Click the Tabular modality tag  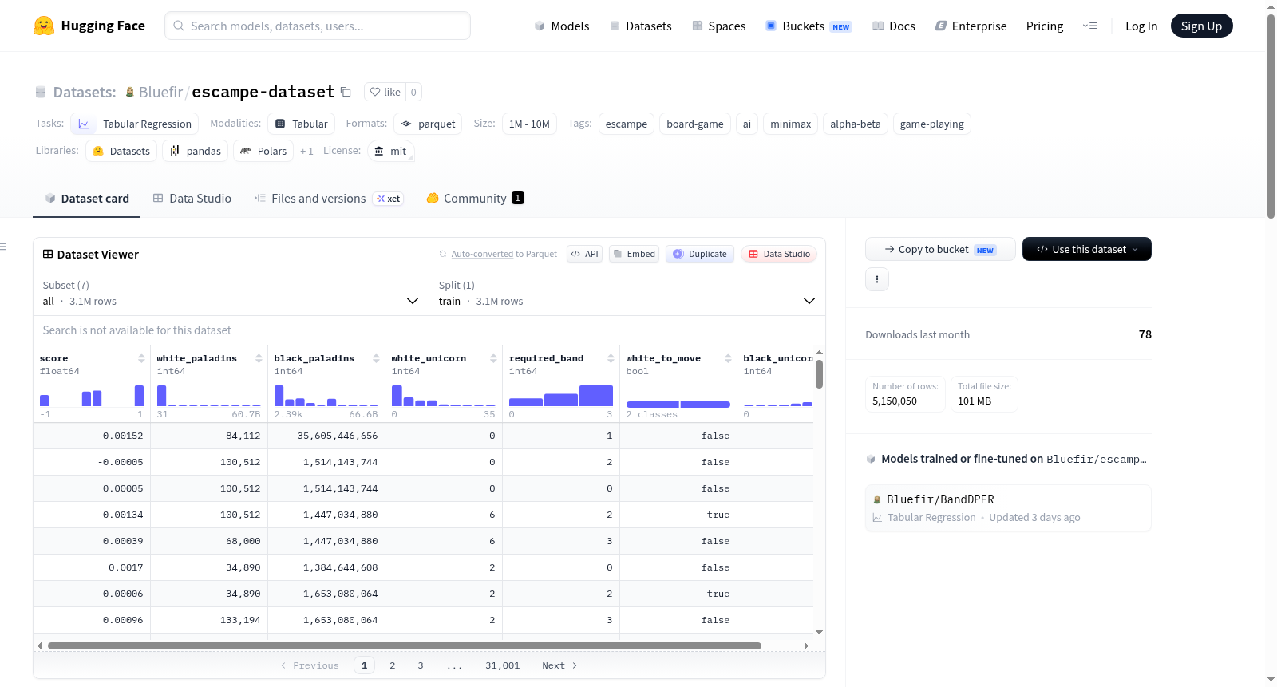pyautogui.click(x=302, y=124)
